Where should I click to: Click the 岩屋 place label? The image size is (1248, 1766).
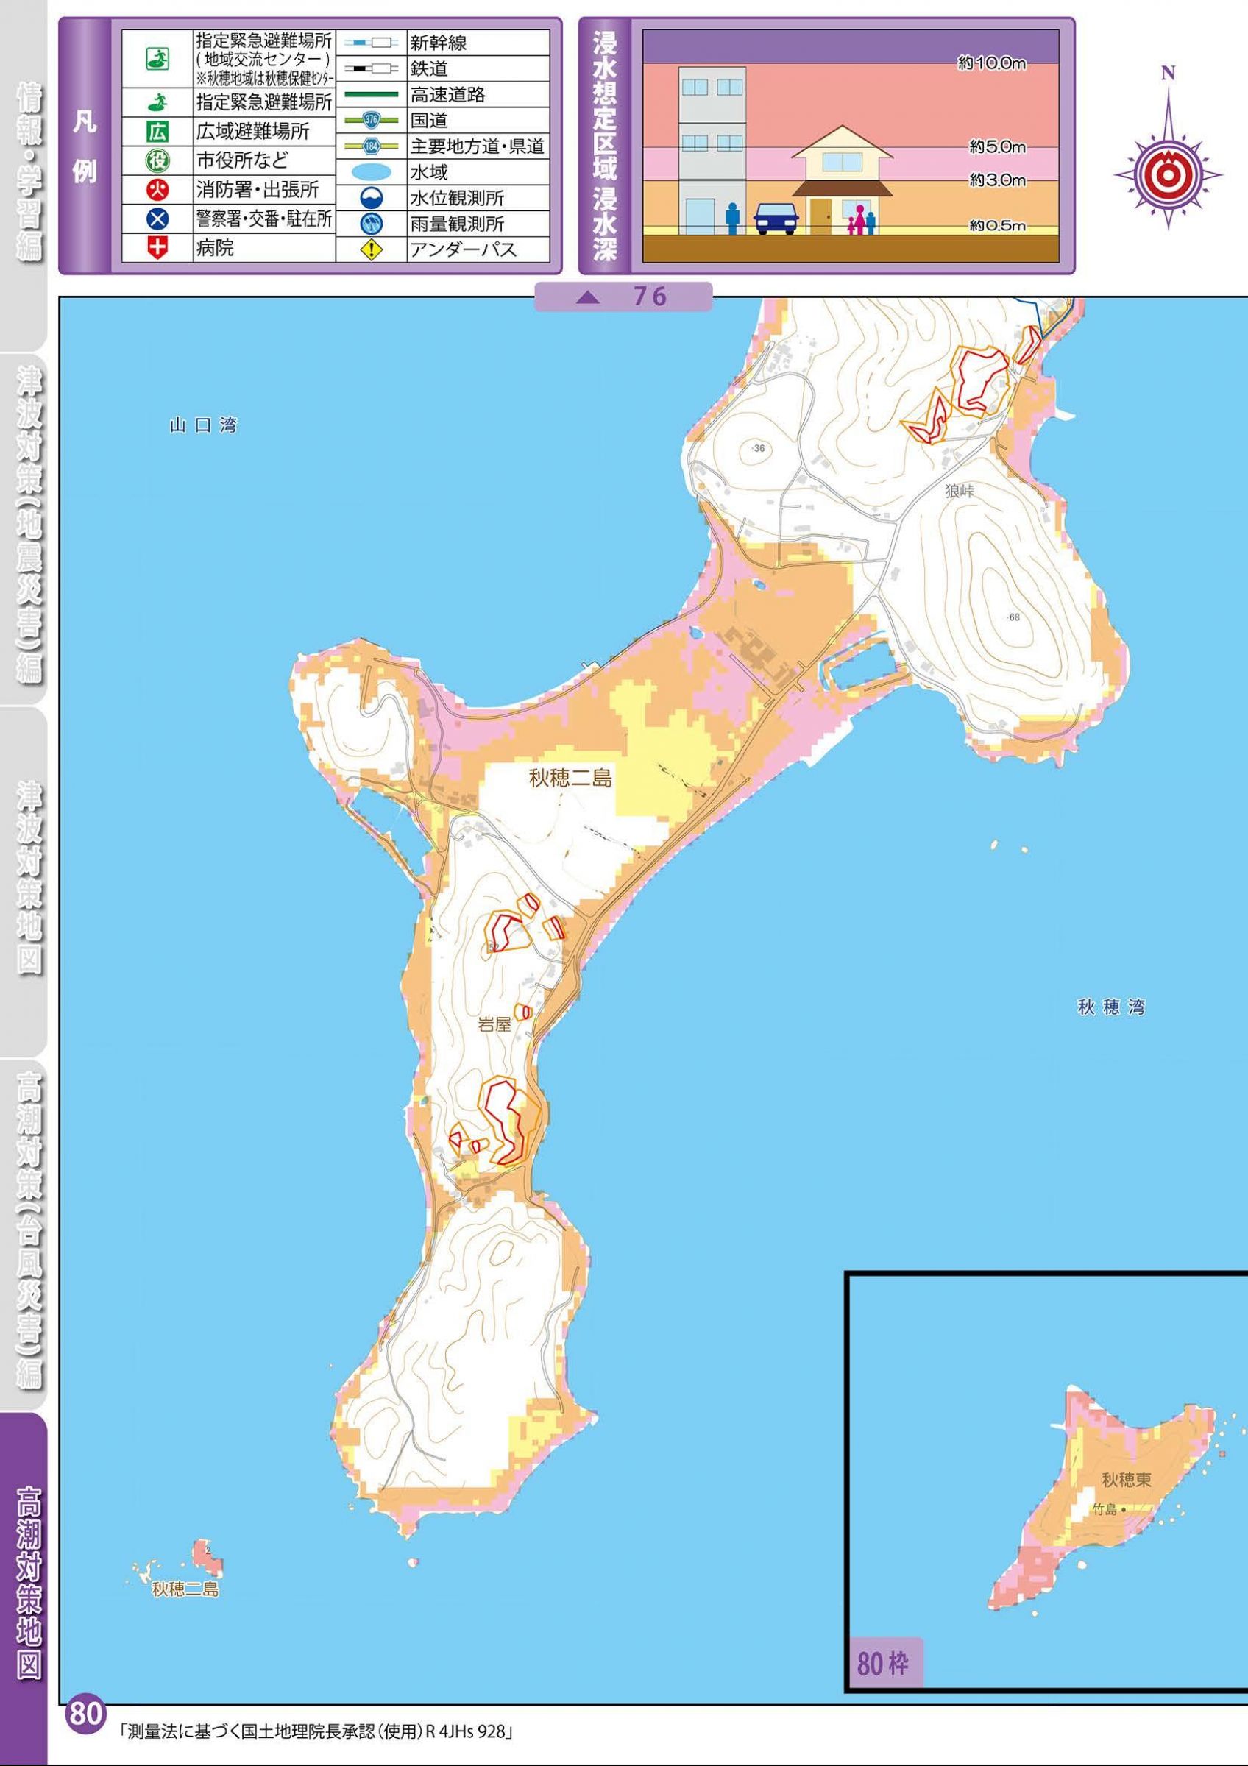click(494, 1025)
